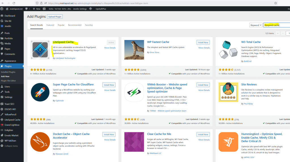This screenshot has height=162, width=290.
Task: View More Details for WP Fastest Cache
Action: click(x=204, y=48)
